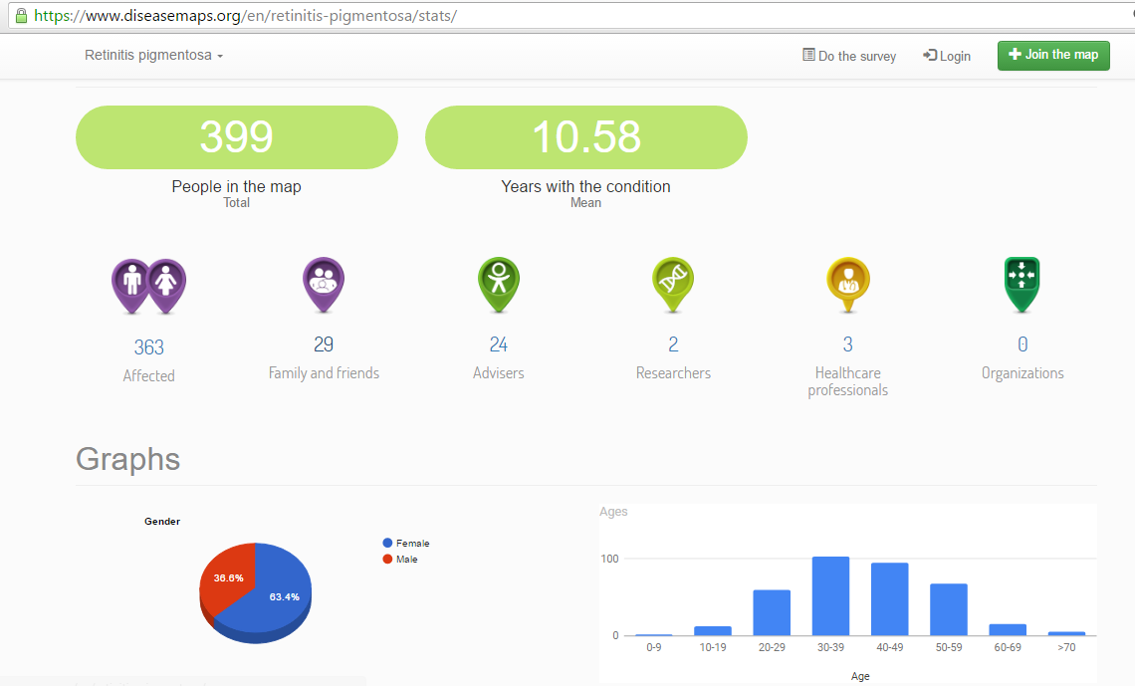Click the Organizations label
The image size is (1135, 686).
pyautogui.click(x=1022, y=372)
